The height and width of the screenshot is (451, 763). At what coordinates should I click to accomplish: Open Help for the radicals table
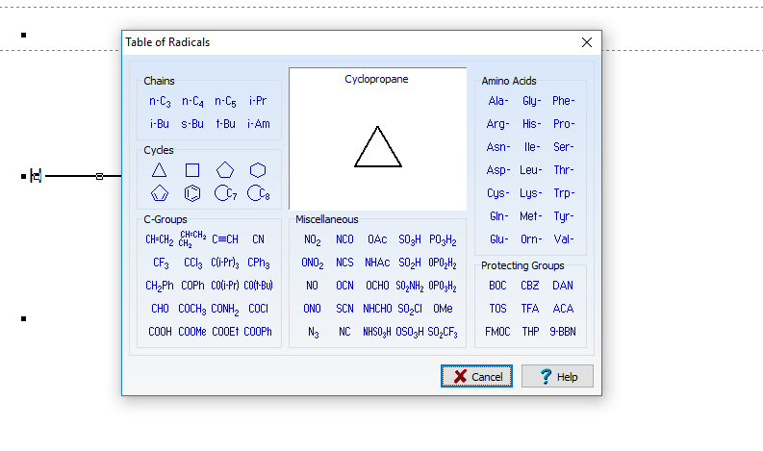click(558, 376)
